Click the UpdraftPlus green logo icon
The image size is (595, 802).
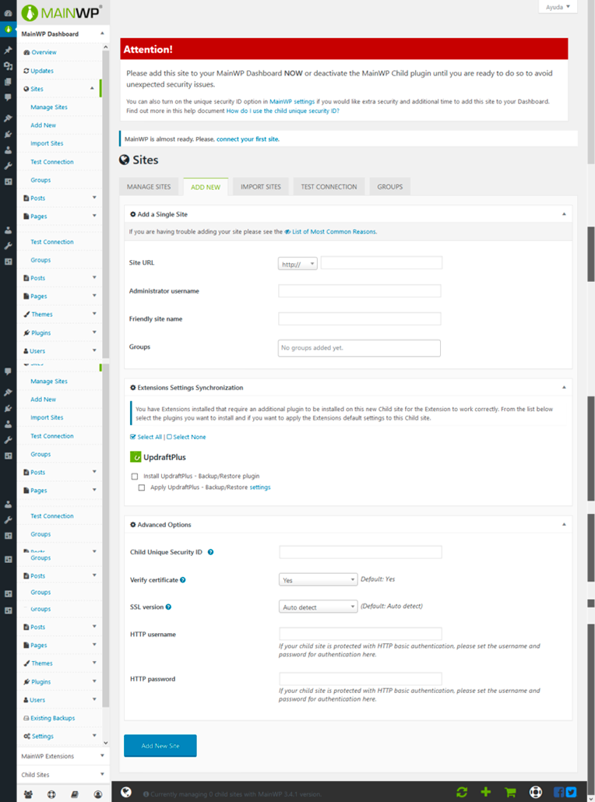click(x=136, y=457)
